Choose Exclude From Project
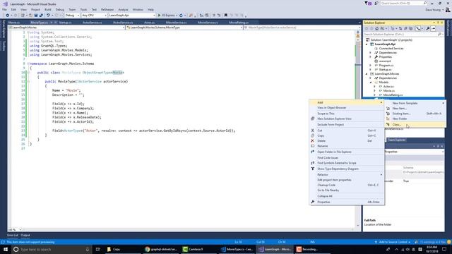 click(347, 125)
